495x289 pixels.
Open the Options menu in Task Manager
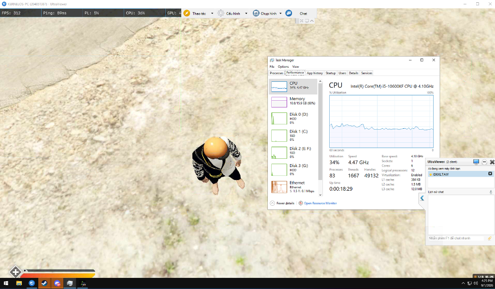pos(283,67)
